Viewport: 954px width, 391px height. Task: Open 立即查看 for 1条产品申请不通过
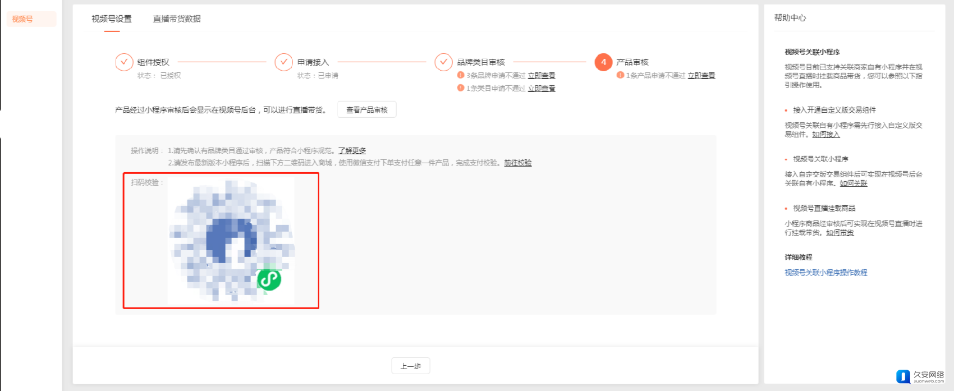click(701, 76)
